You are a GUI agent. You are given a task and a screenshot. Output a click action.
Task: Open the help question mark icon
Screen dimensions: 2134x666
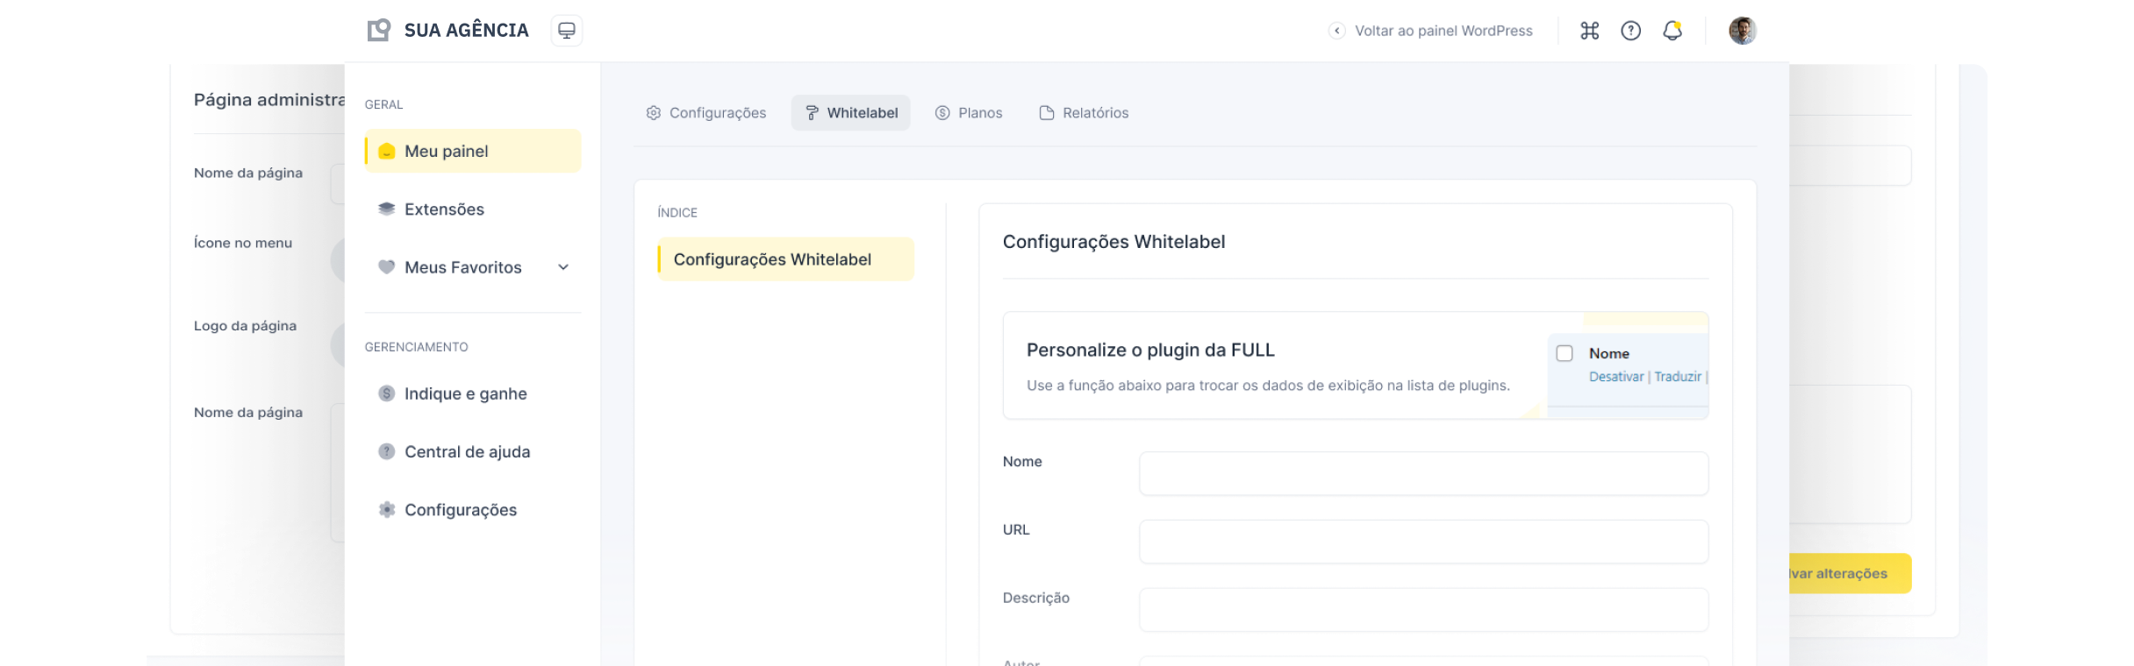[x=1630, y=31]
